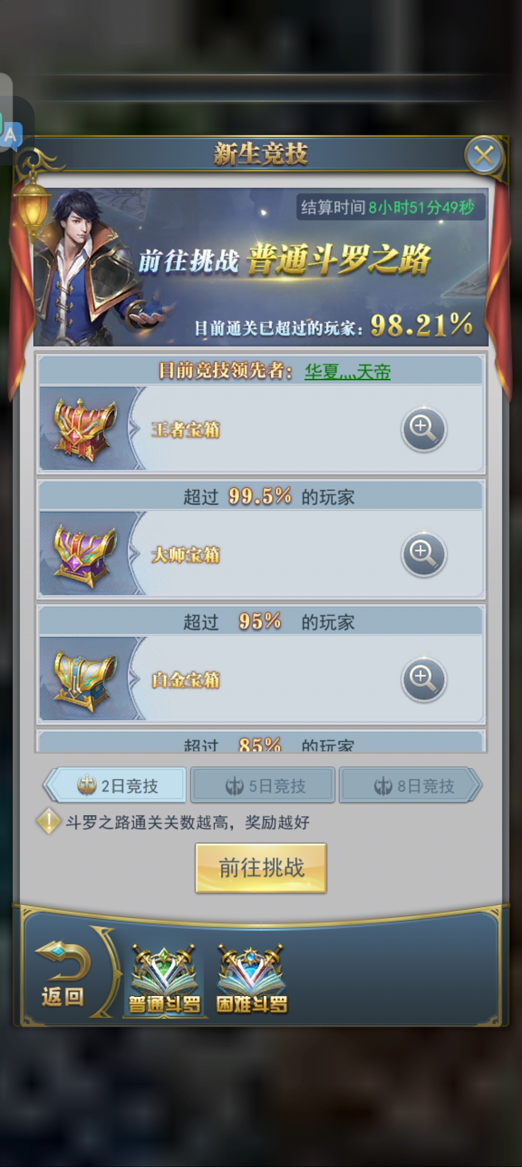Tap the 超过 99.5% 的玩家 header
This screenshot has width=522, height=1167.
(x=261, y=496)
